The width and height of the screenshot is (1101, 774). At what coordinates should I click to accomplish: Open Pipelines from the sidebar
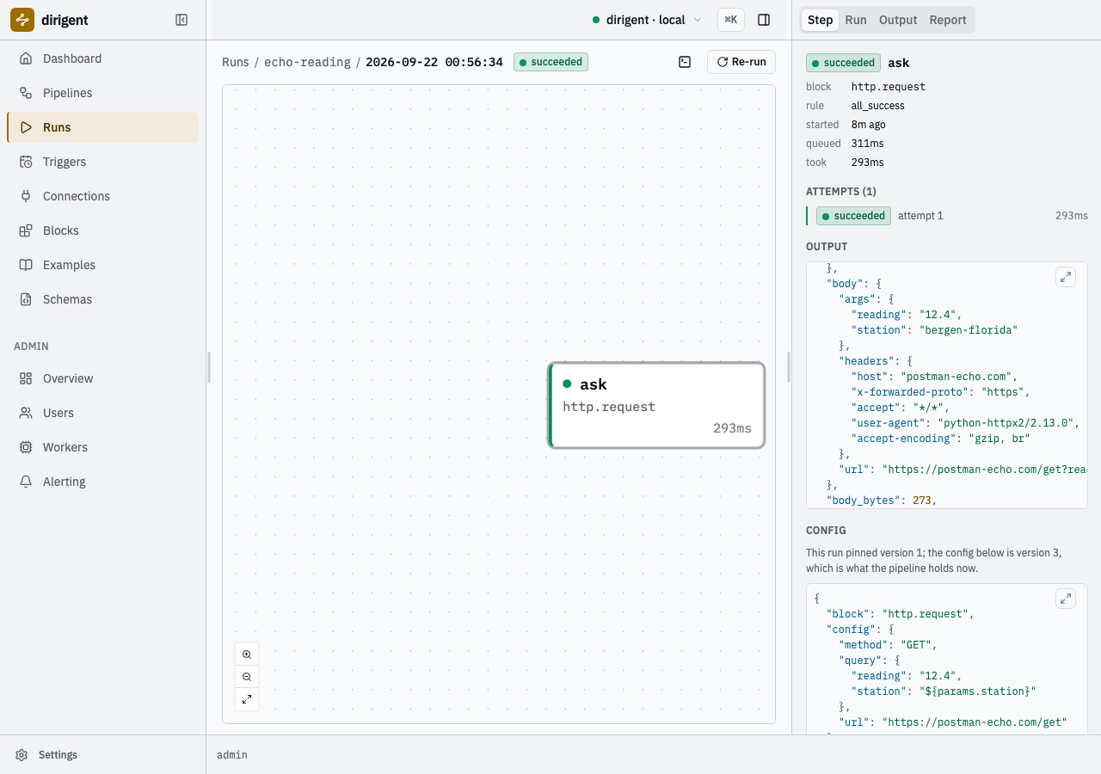point(102,93)
